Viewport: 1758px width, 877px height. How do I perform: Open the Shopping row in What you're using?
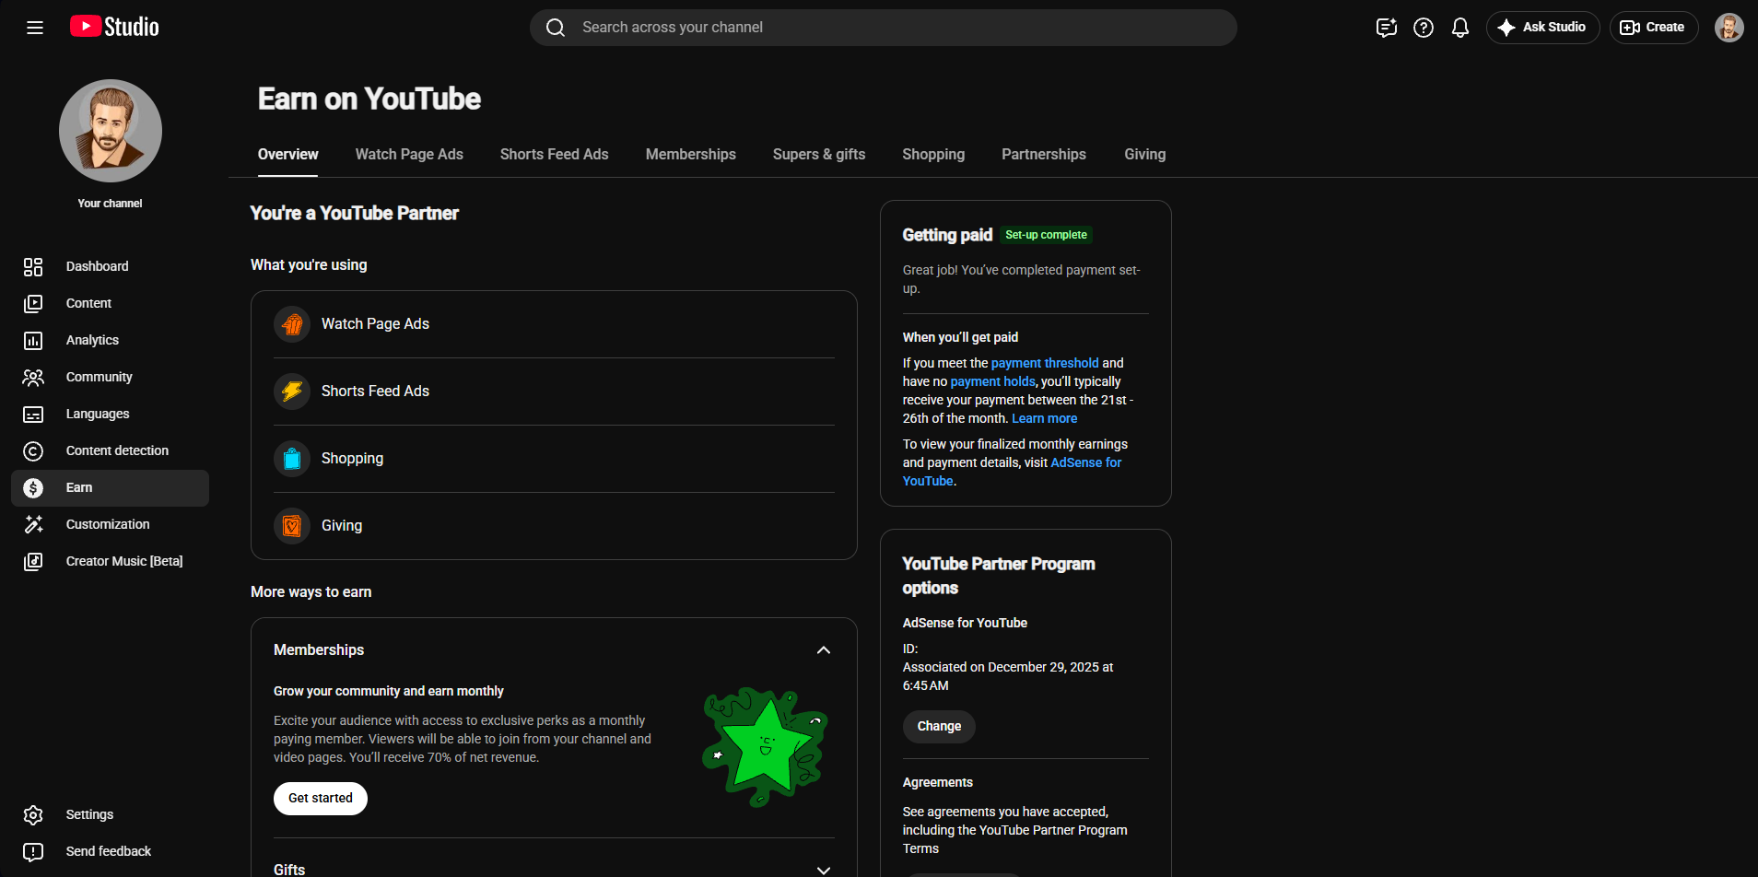pos(554,459)
